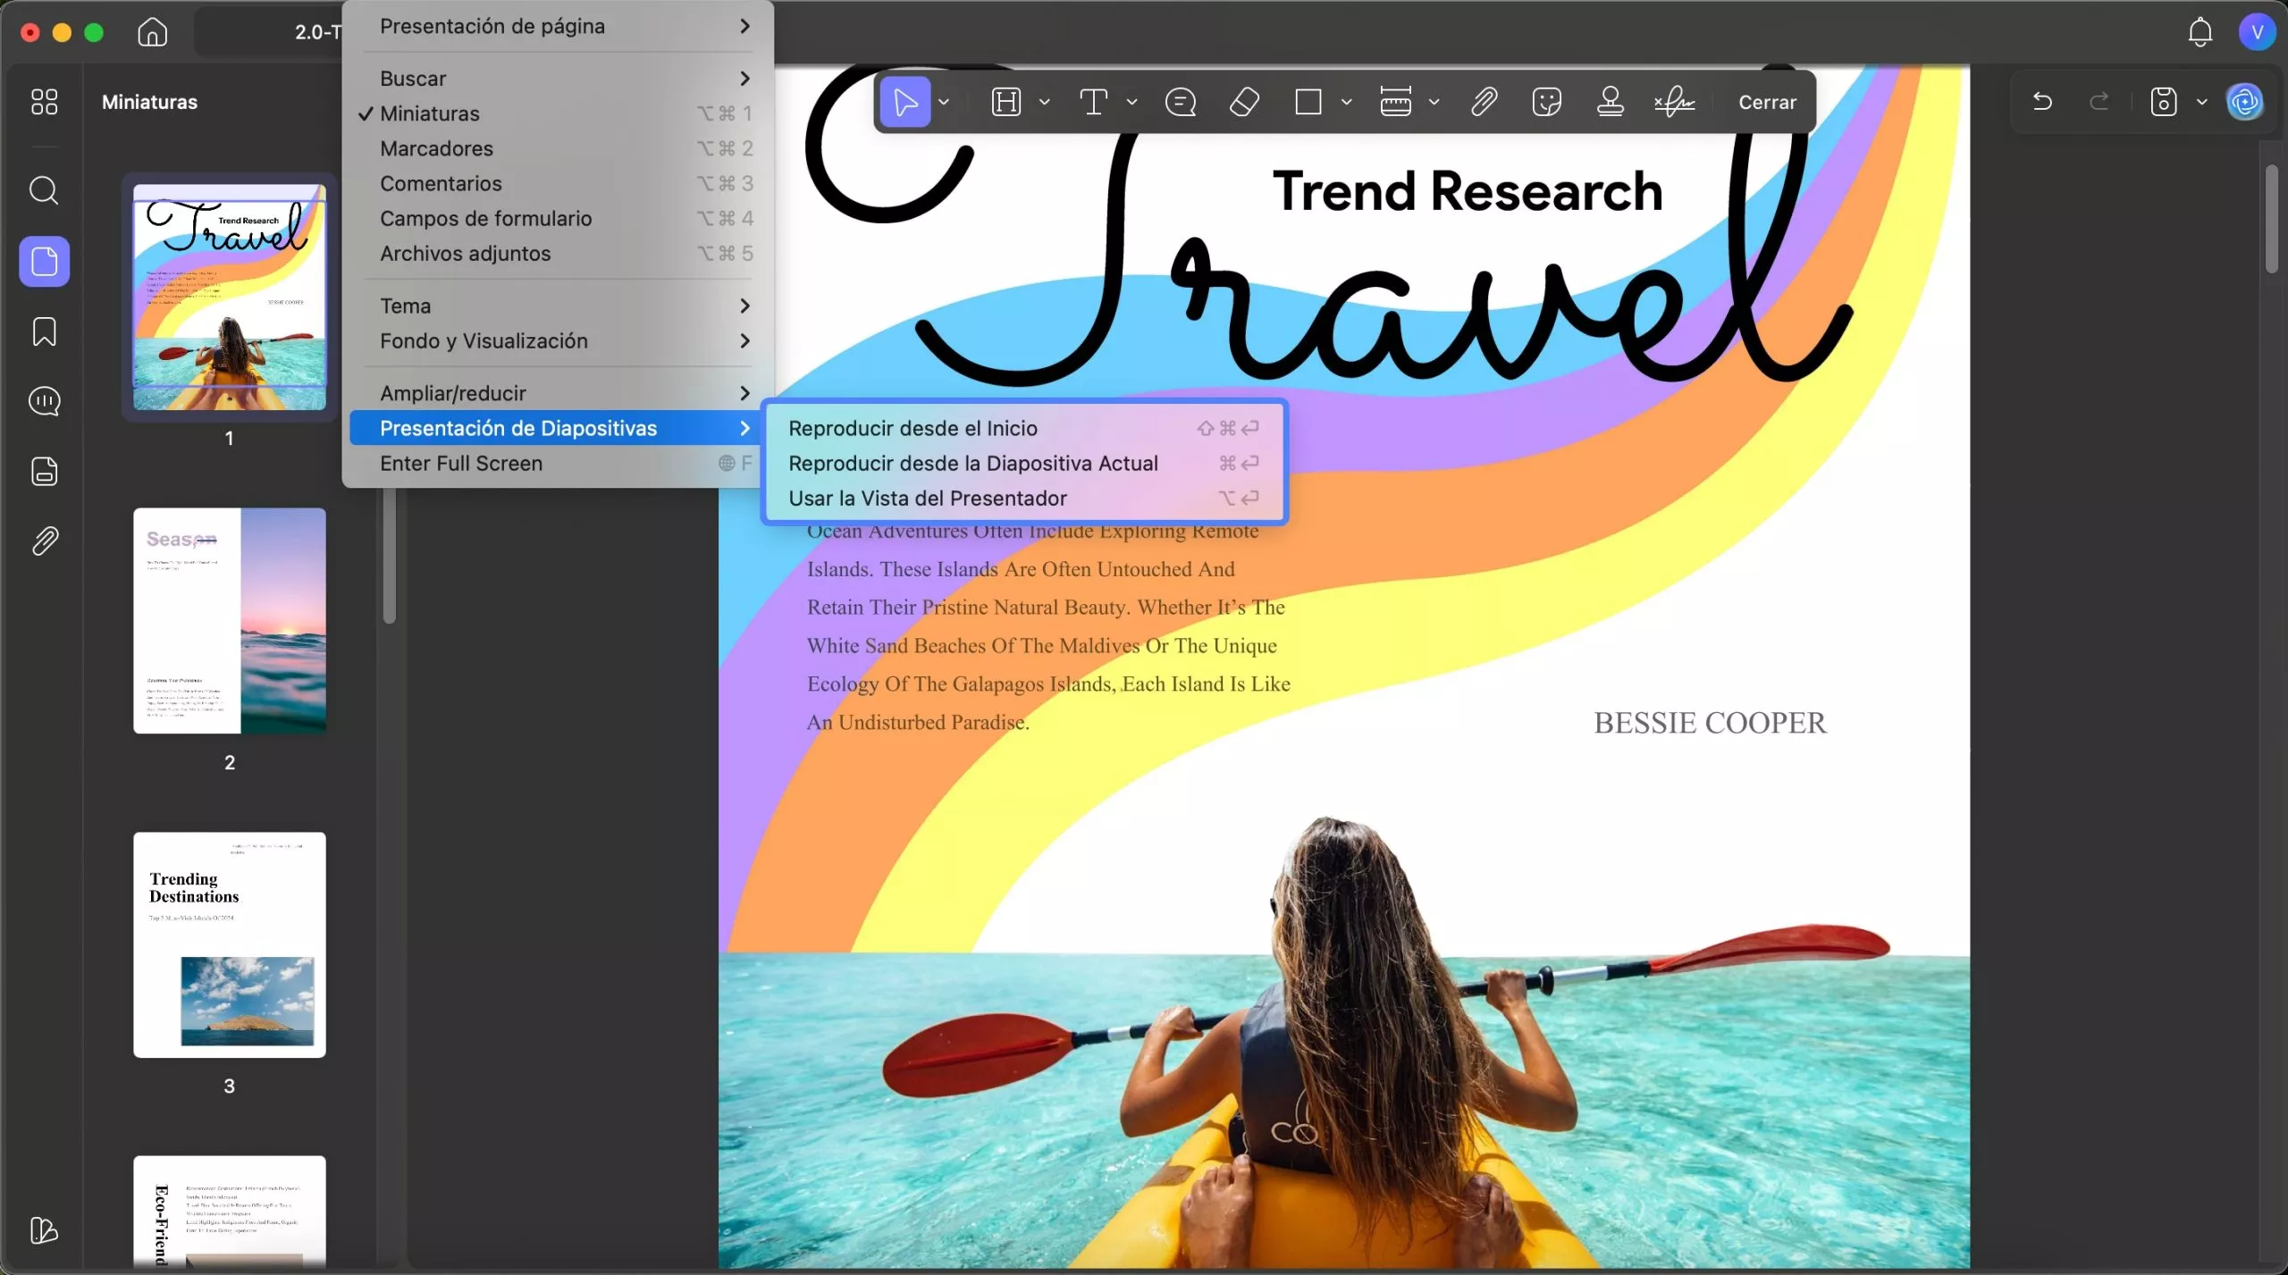Select the text box tool
The width and height of the screenshot is (2288, 1275).
pyautogui.click(x=1093, y=102)
